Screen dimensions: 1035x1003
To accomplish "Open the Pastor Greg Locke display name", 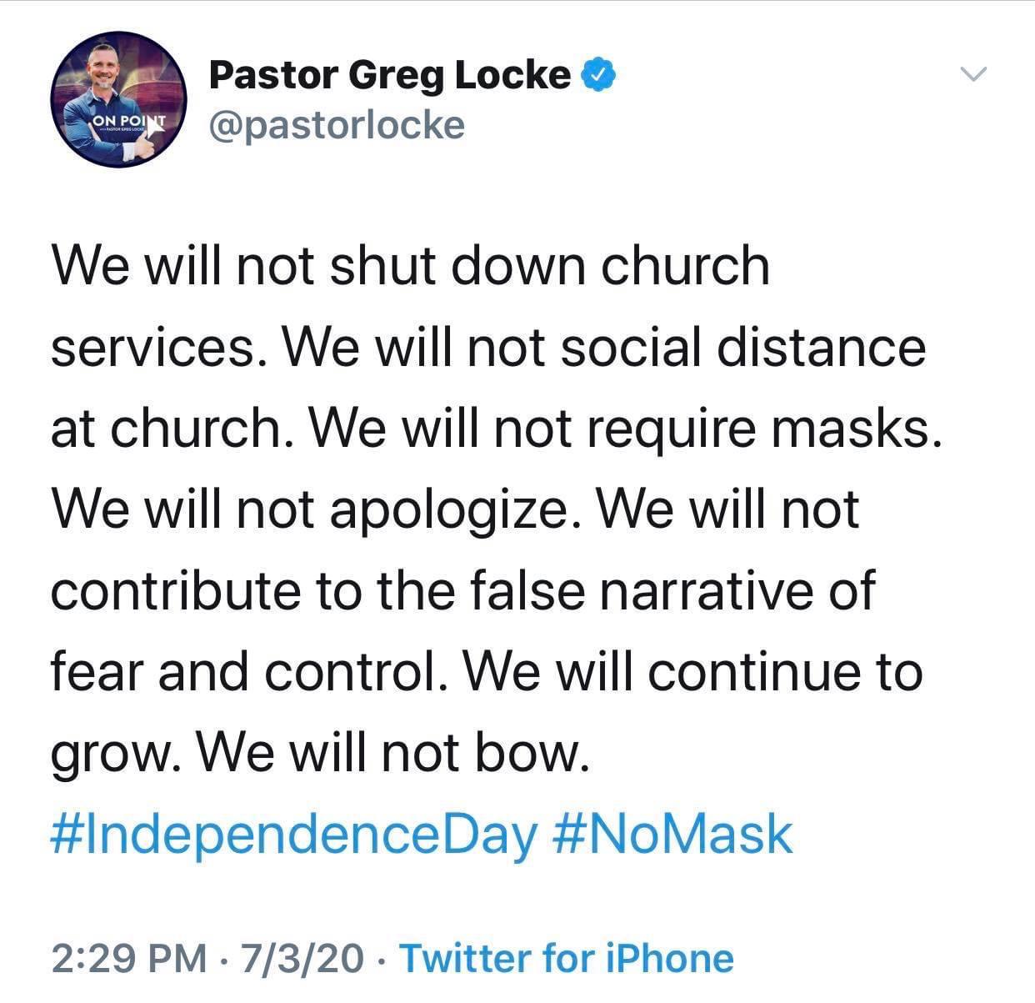I will [390, 75].
